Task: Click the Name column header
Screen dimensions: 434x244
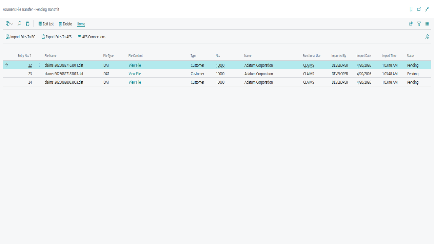Action: click(248, 56)
